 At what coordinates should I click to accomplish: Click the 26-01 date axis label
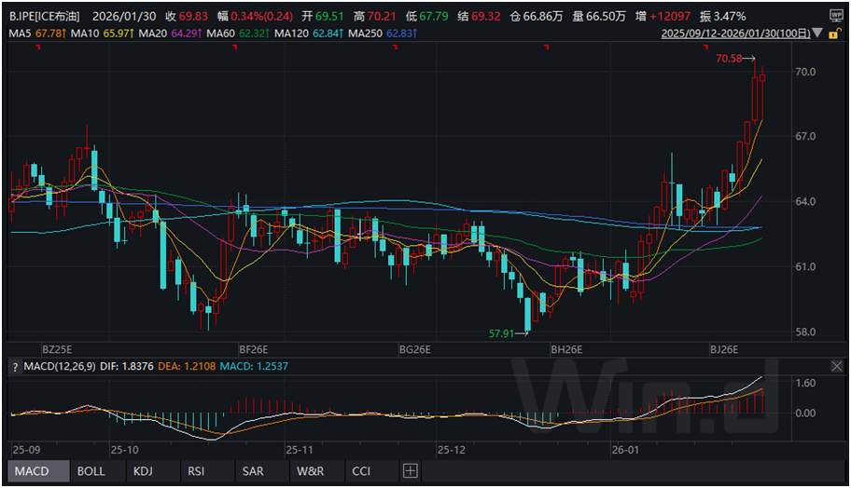coord(625,450)
